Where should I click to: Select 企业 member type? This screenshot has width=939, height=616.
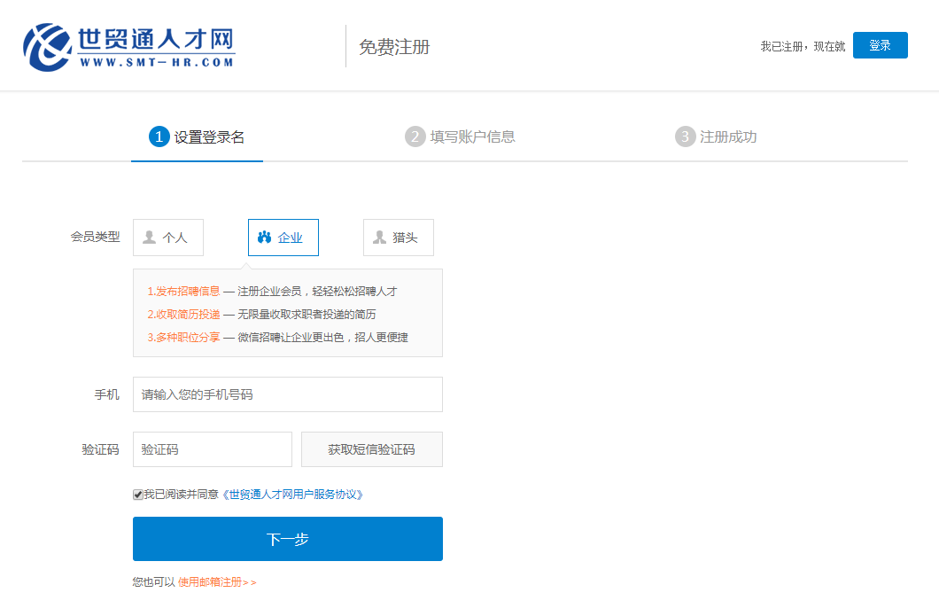(x=283, y=238)
